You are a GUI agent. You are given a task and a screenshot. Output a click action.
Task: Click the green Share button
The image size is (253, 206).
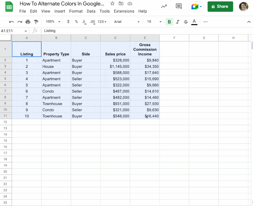point(220,6)
